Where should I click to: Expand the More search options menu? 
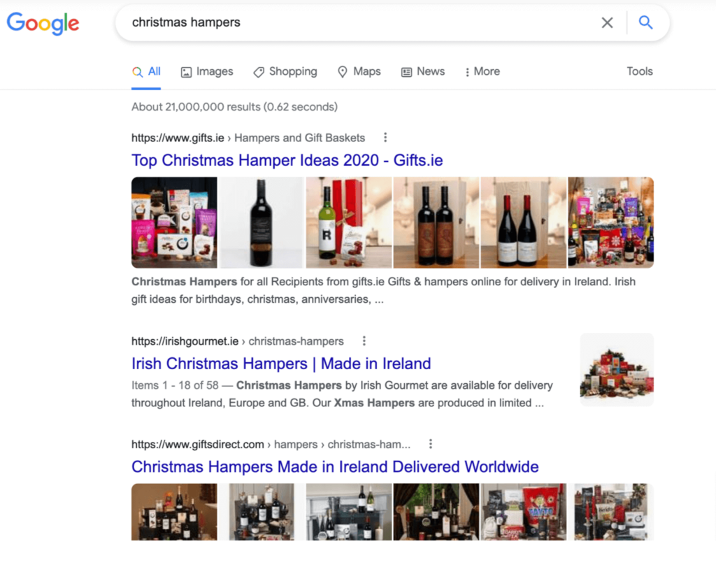tap(482, 72)
